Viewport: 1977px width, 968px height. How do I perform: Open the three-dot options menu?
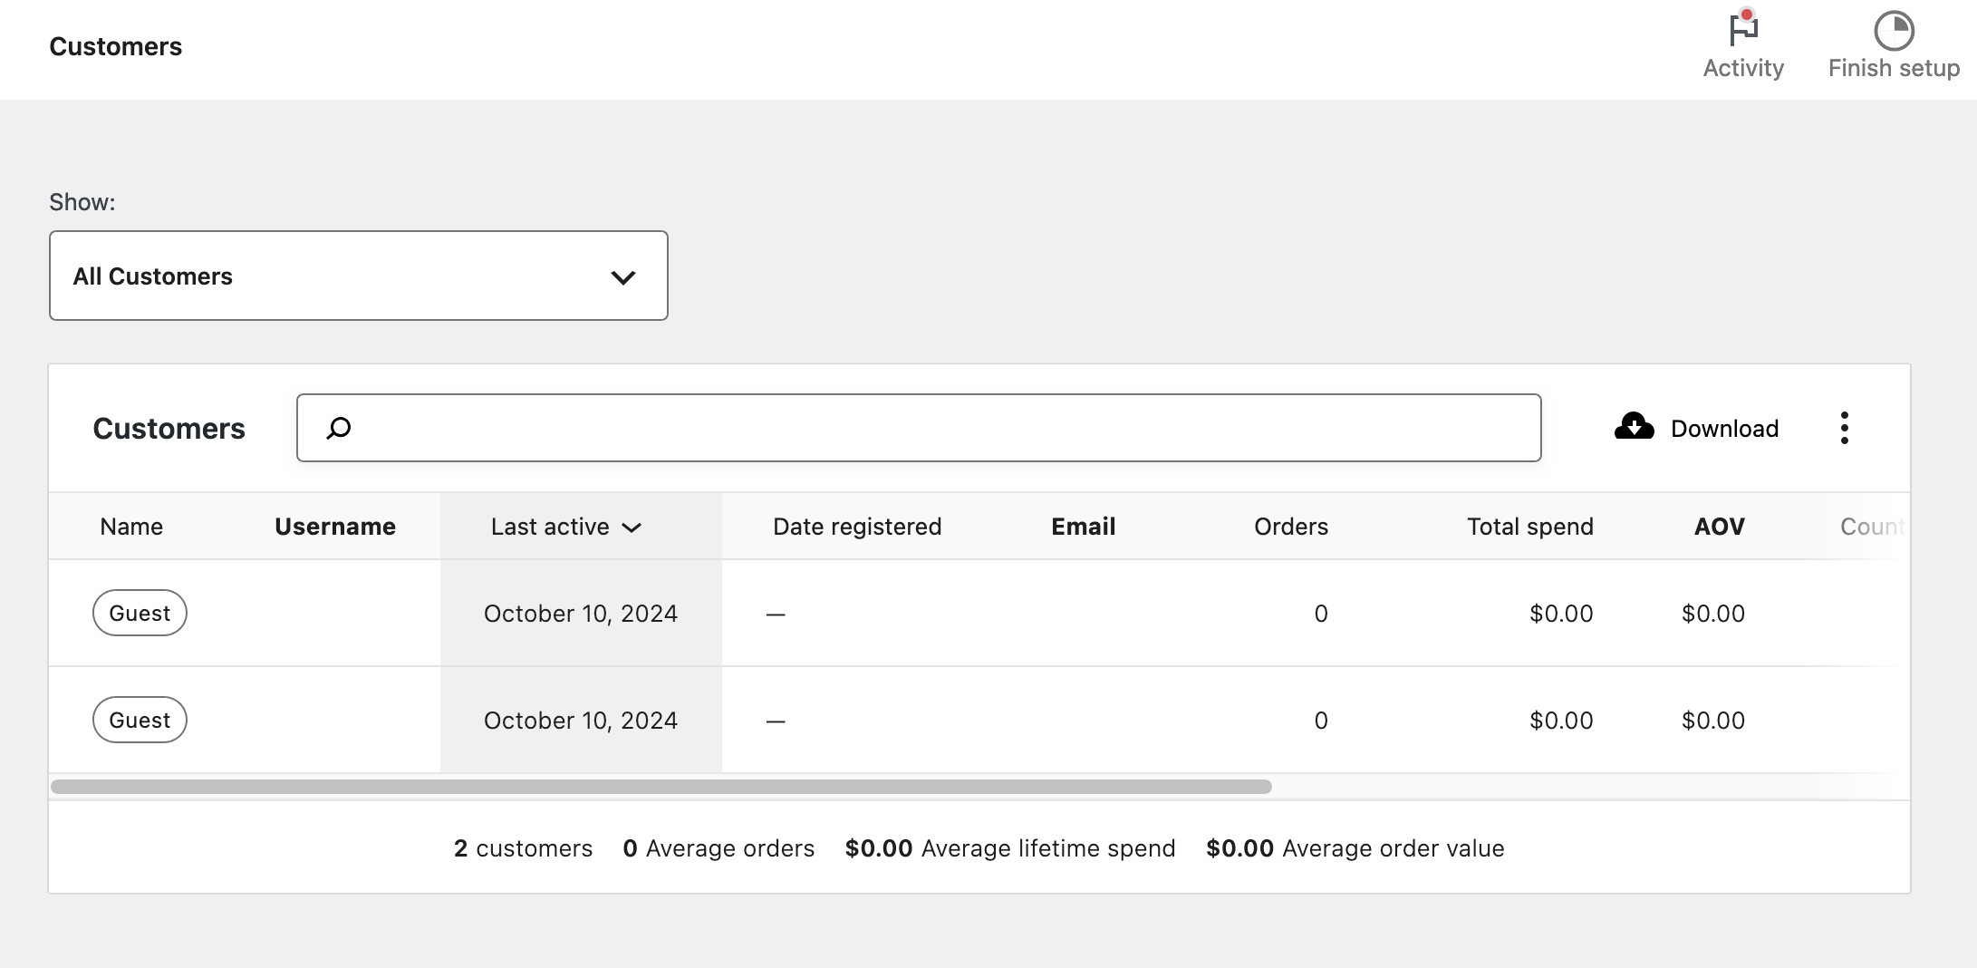coord(1844,427)
